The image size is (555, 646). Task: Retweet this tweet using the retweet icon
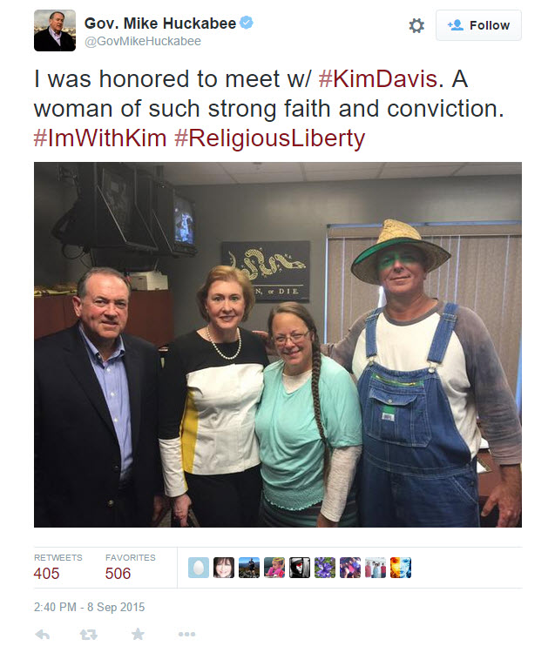coord(89,635)
